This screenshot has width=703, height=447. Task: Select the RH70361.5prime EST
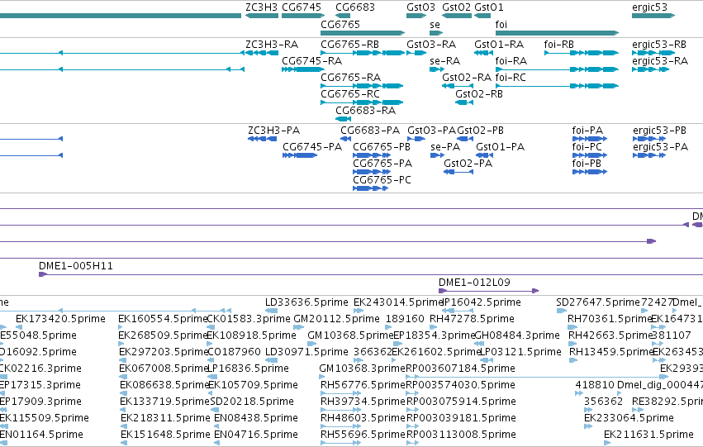(x=572, y=327)
